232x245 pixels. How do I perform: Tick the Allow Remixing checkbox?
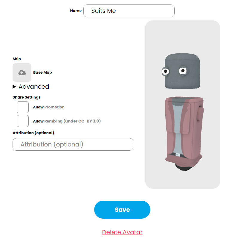pos(23,121)
